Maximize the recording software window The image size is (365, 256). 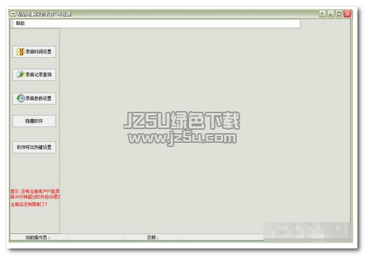coord(339,14)
